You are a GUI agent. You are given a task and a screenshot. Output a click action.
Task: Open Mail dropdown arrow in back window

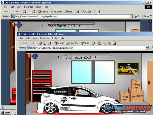click(x=86, y=12)
